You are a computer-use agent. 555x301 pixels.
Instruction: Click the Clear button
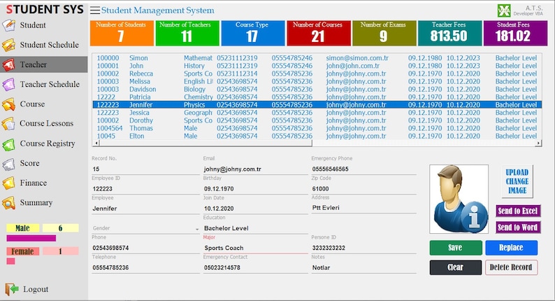[x=456, y=267]
